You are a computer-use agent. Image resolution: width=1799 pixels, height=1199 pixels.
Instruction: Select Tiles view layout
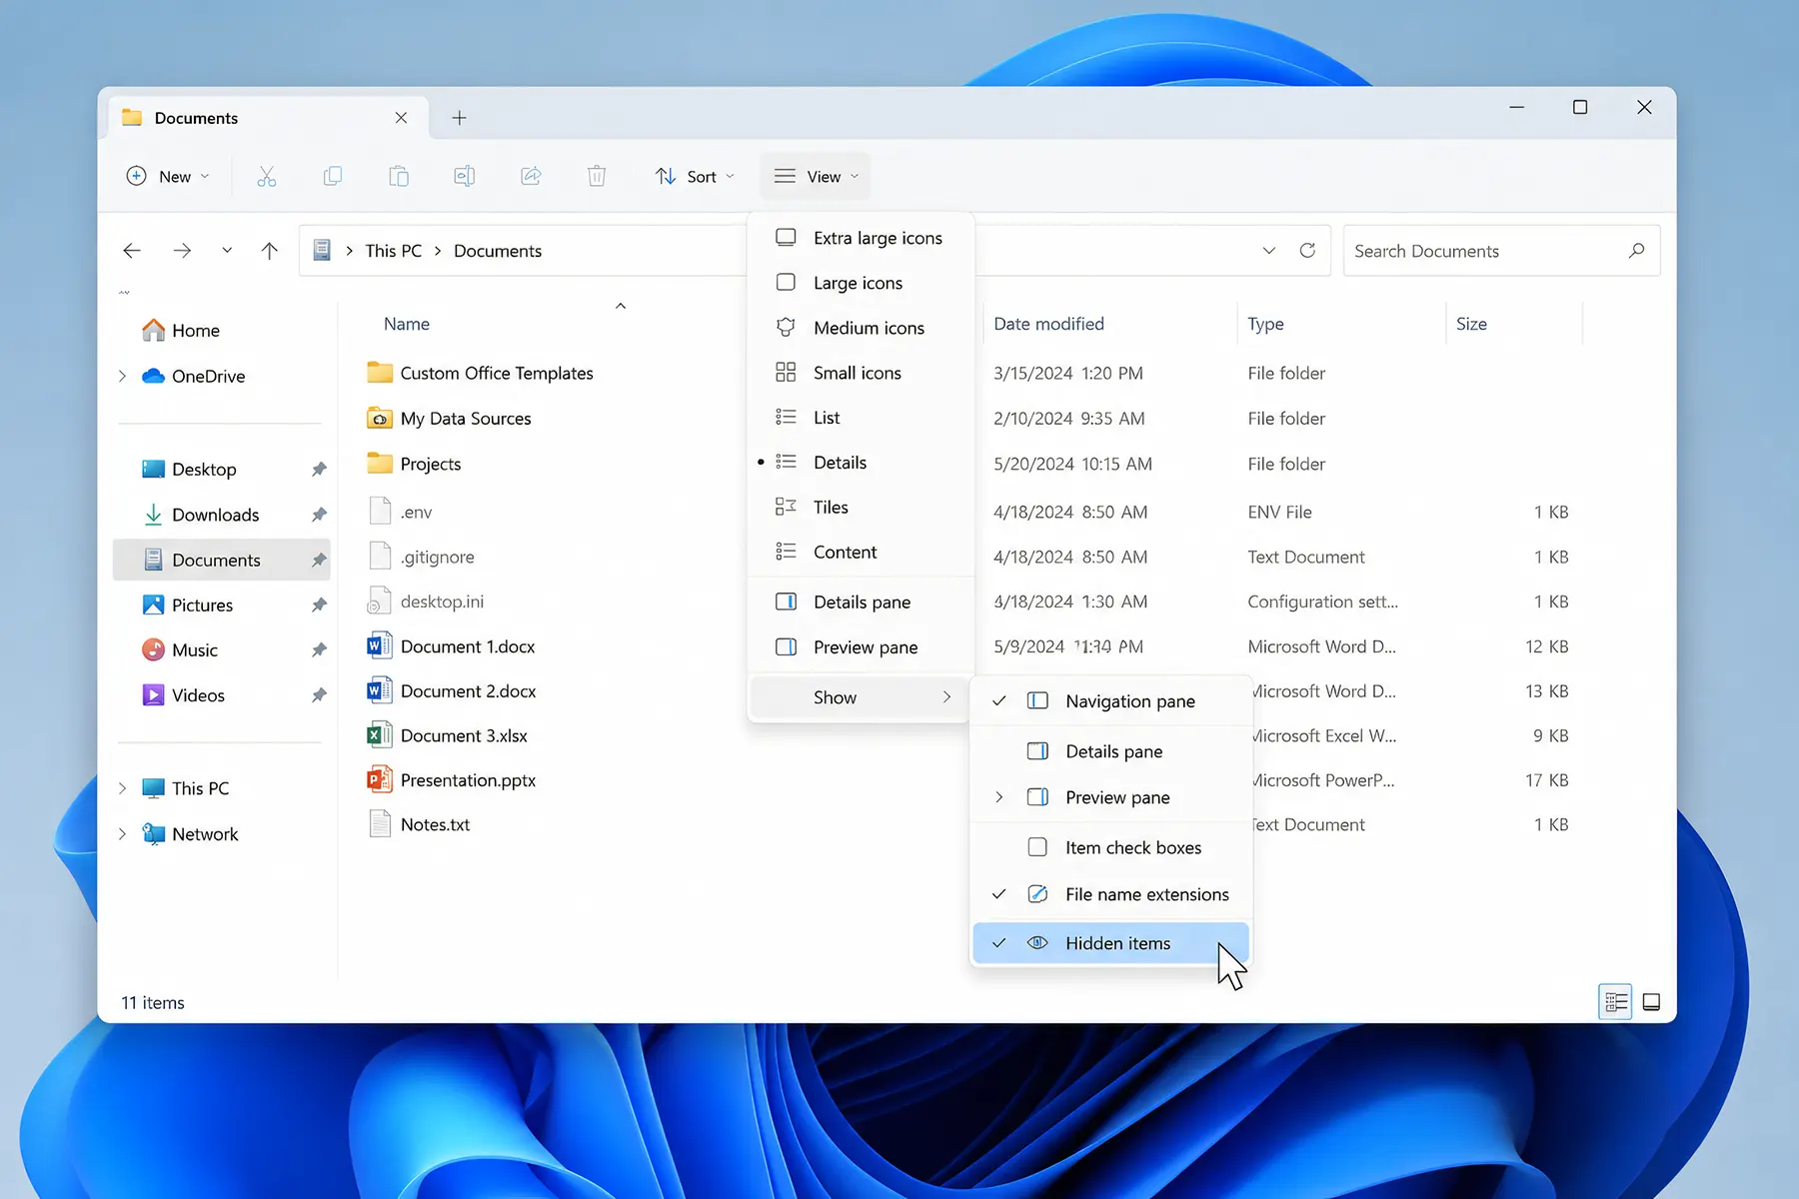point(861,508)
